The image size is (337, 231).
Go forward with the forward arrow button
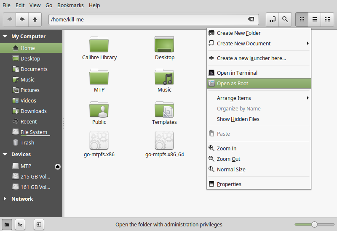[22, 19]
